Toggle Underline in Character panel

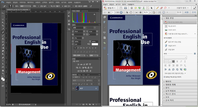92,48
